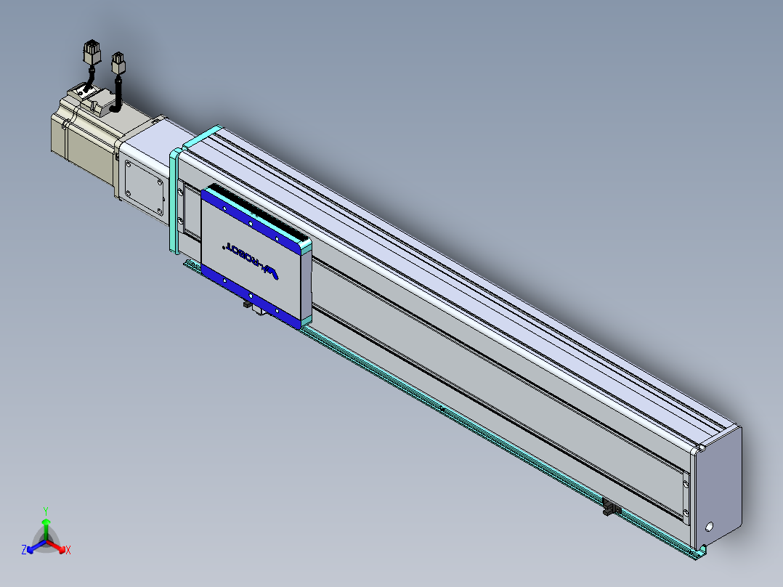Screen dimensions: 783x587
Task: Click the round hole on the end cap
Action: 709,527
